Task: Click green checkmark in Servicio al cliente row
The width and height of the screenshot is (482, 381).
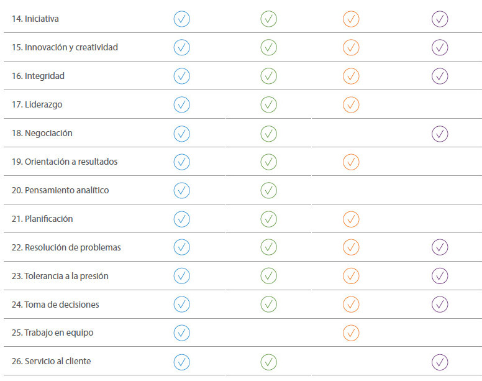Action: tap(269, 362)
